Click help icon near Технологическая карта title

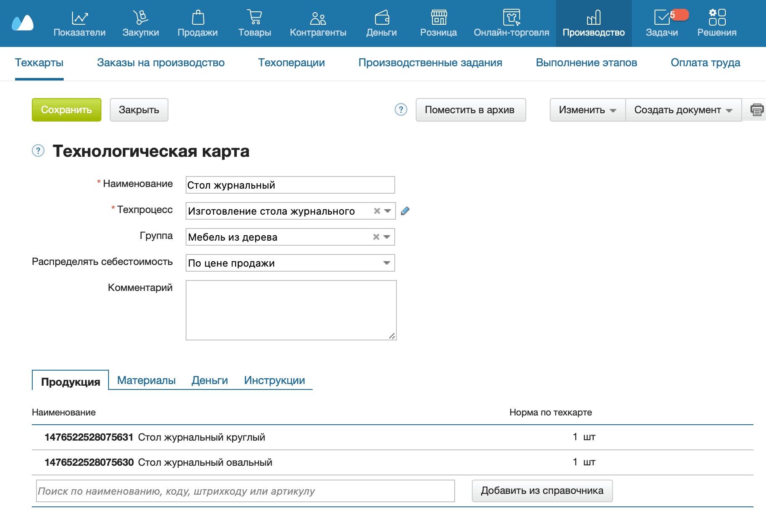38,151
